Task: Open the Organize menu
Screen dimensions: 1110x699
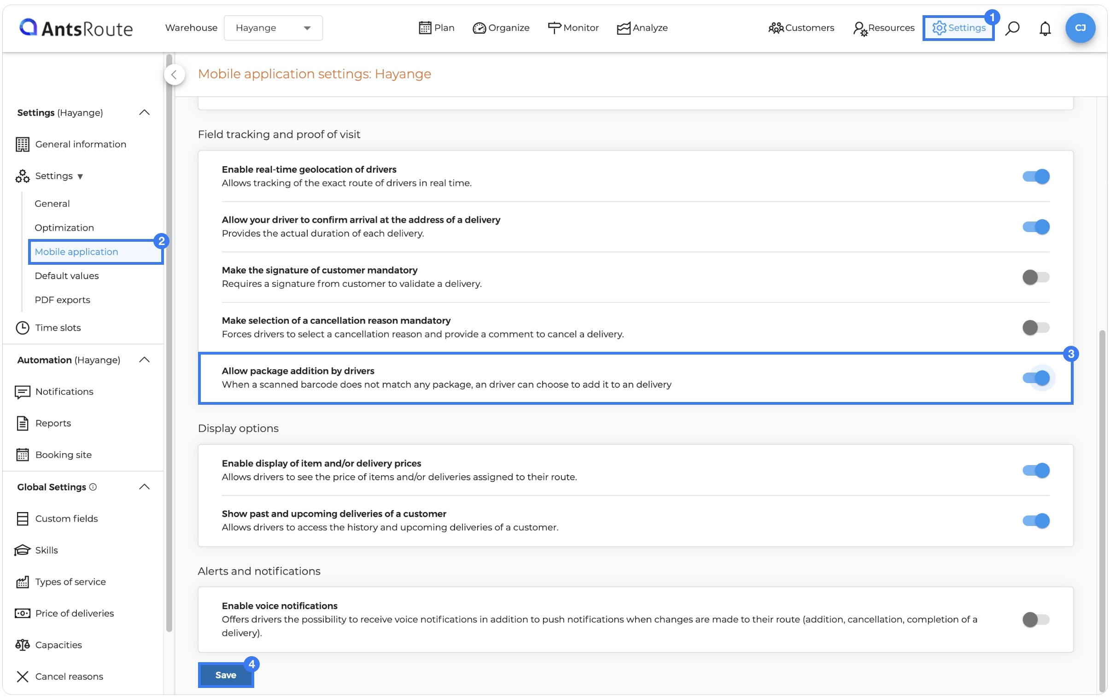Action: (501, 28)
